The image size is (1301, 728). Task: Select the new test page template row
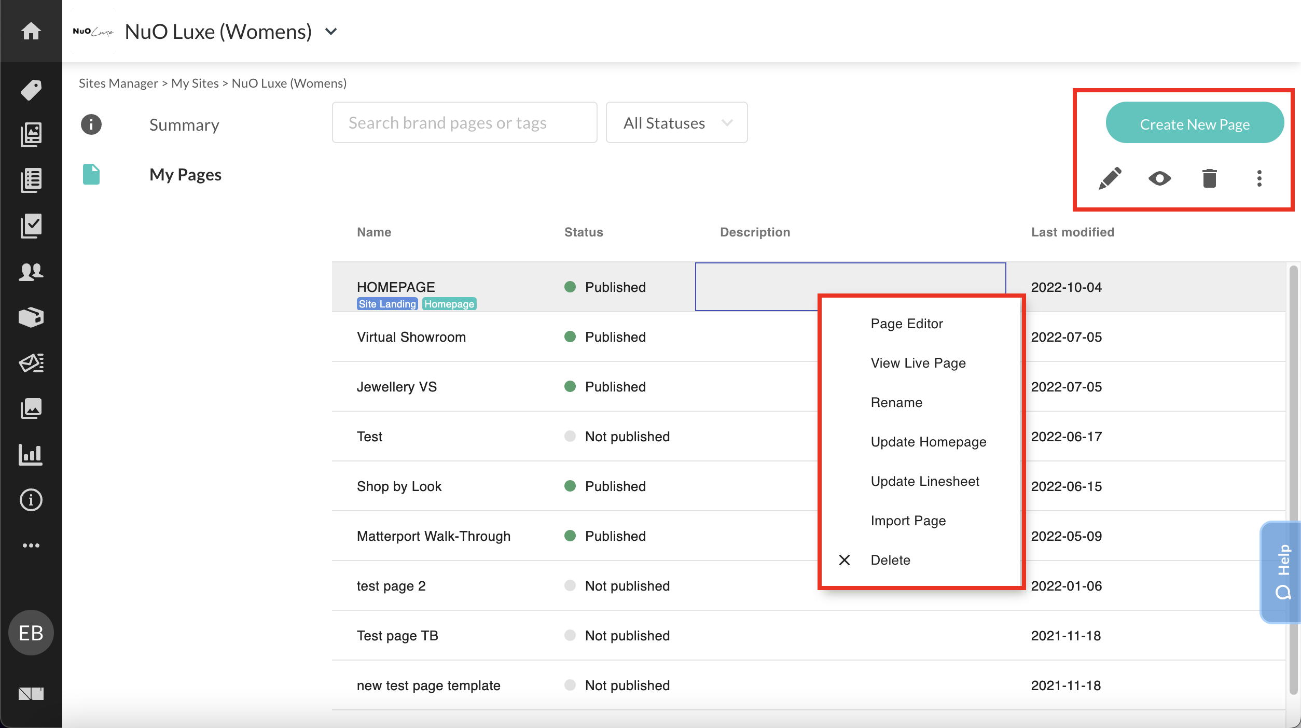(x=809, y=685)
